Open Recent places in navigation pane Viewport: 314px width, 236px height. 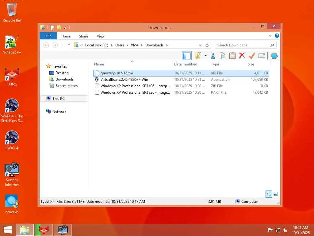tap(66, 86)
